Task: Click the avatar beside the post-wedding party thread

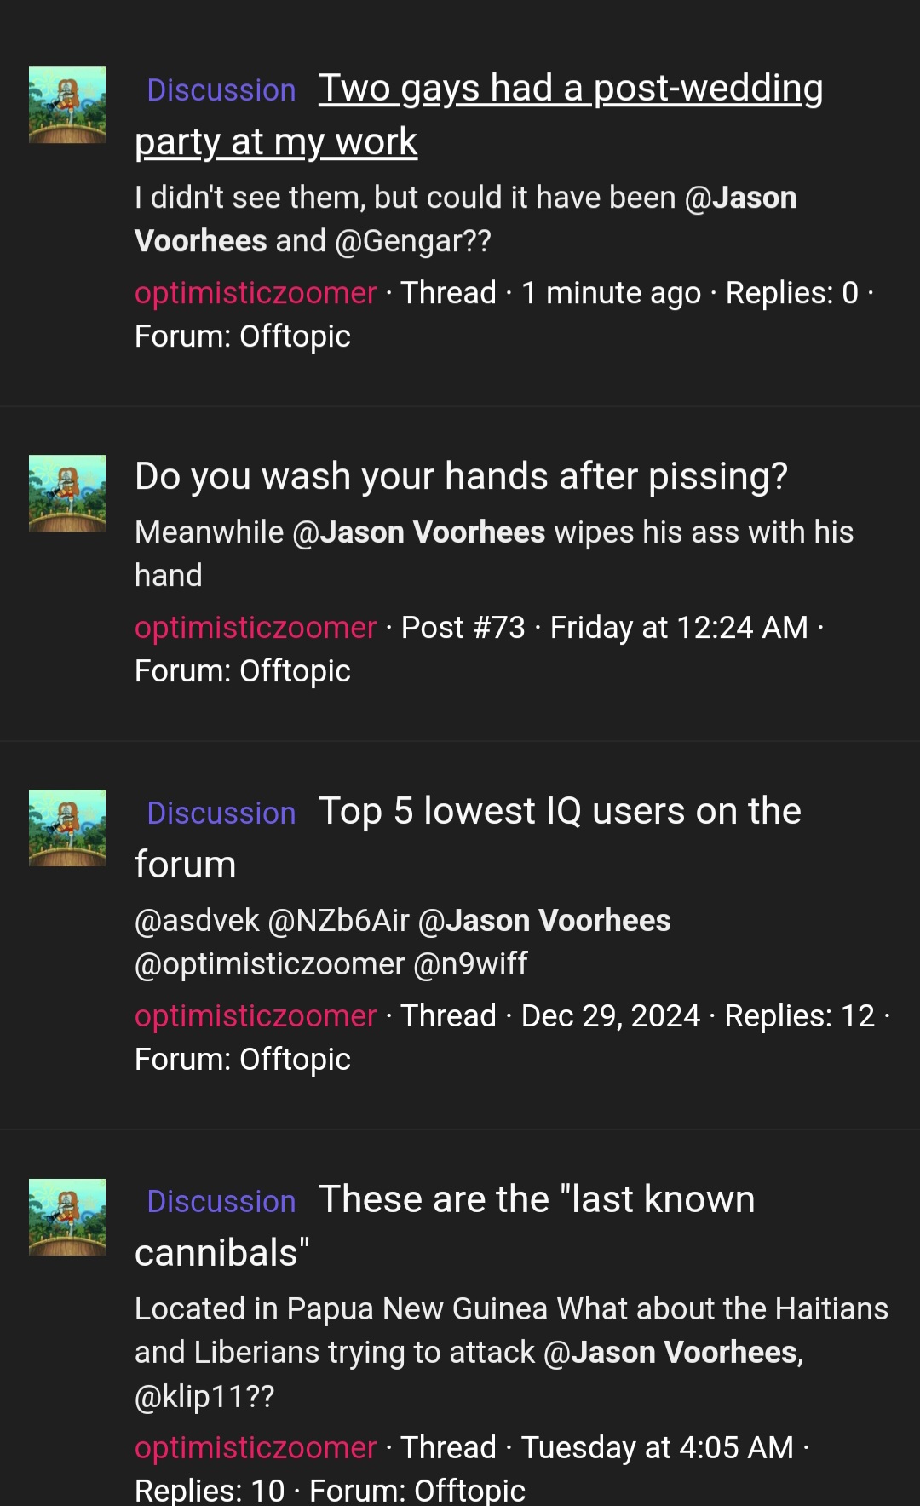Action: pos(67,105)
